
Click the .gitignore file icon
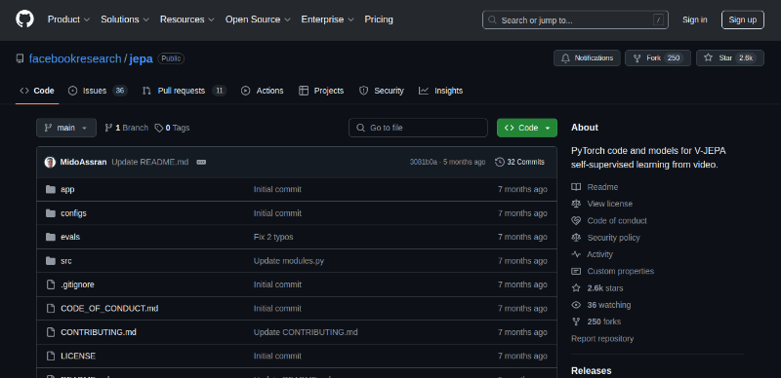[x=51, y=284]
